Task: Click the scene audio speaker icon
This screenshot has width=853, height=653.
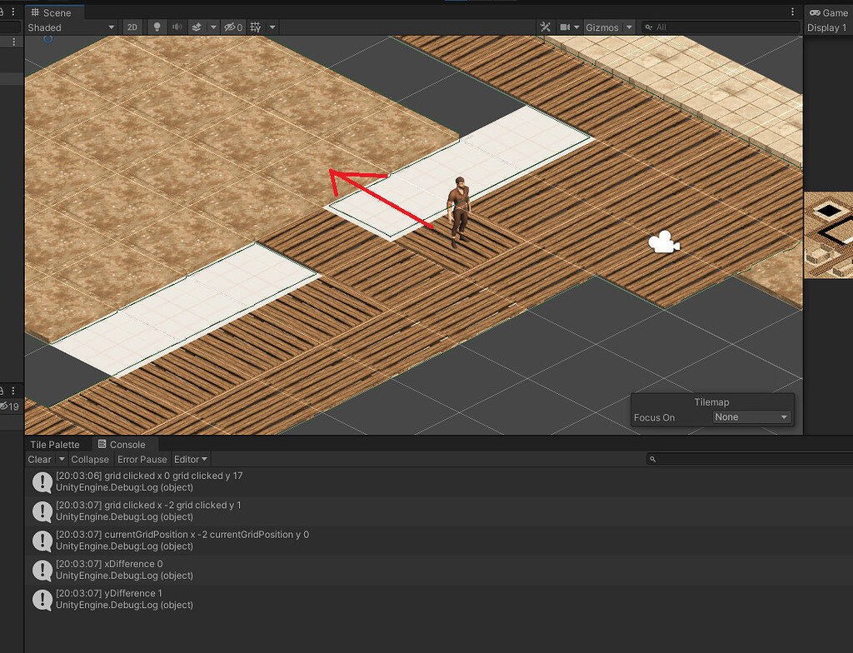Action: pos(177,27)
